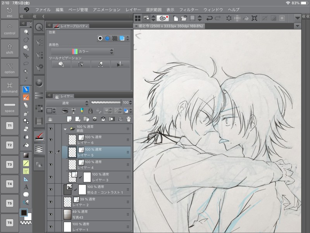Close the 前と今 canvas tab

[x=136, y=26]
